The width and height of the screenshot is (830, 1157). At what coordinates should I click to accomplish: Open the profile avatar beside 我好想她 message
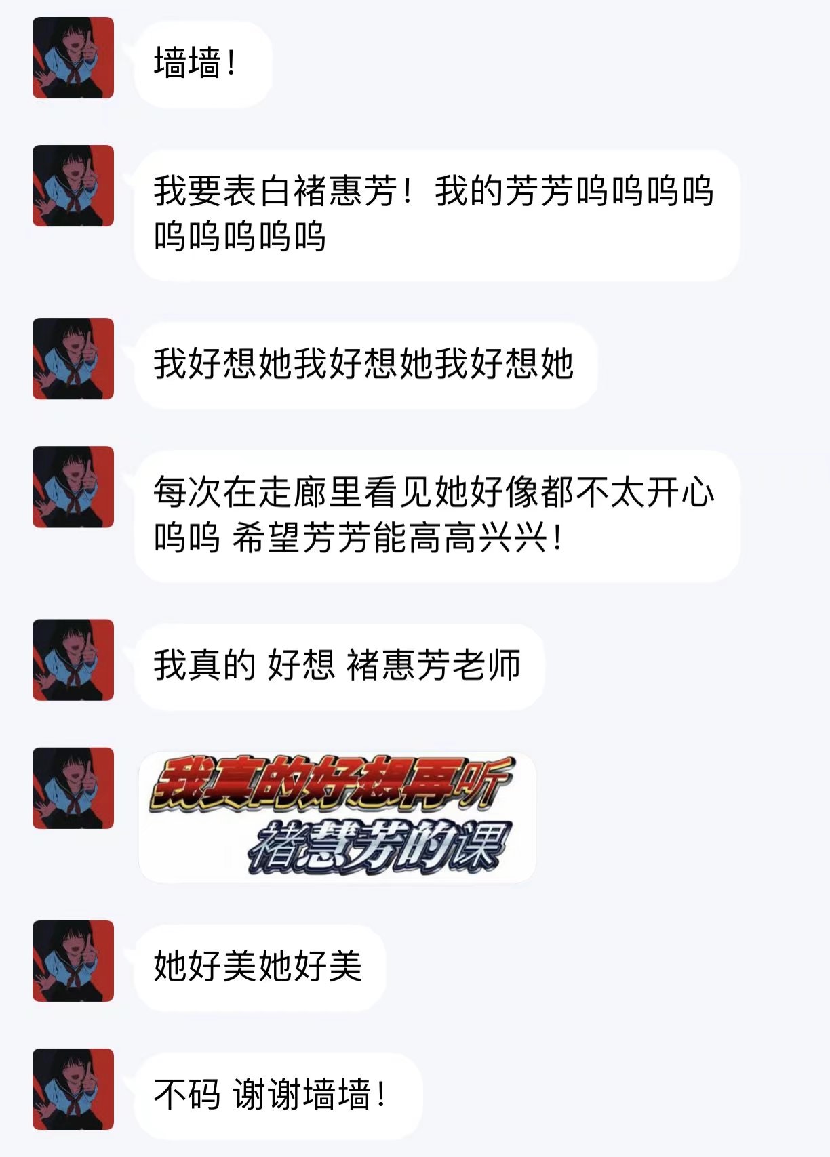pyautogui.click(x=73, y=359)
